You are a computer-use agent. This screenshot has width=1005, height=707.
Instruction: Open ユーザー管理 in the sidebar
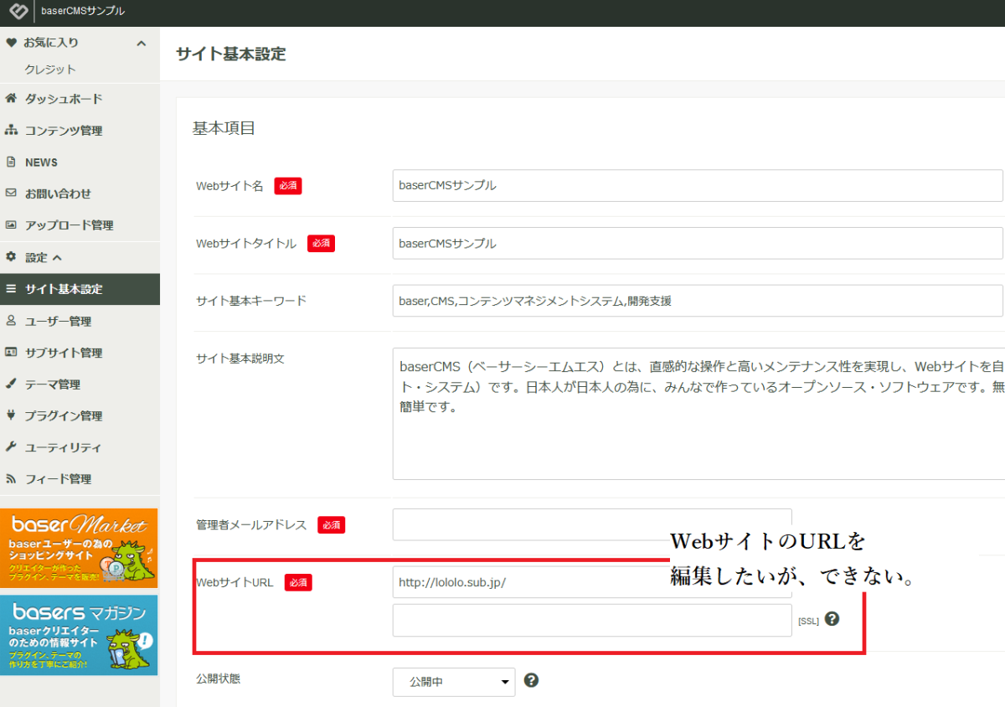58,322
